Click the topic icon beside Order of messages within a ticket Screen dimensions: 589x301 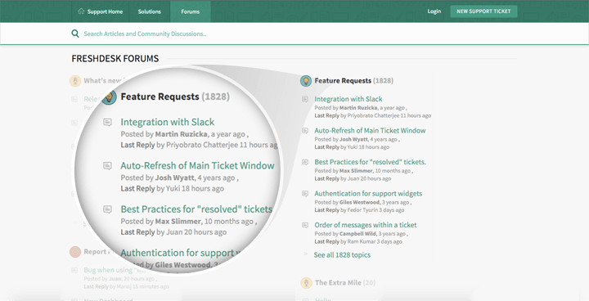coord(305,226)
